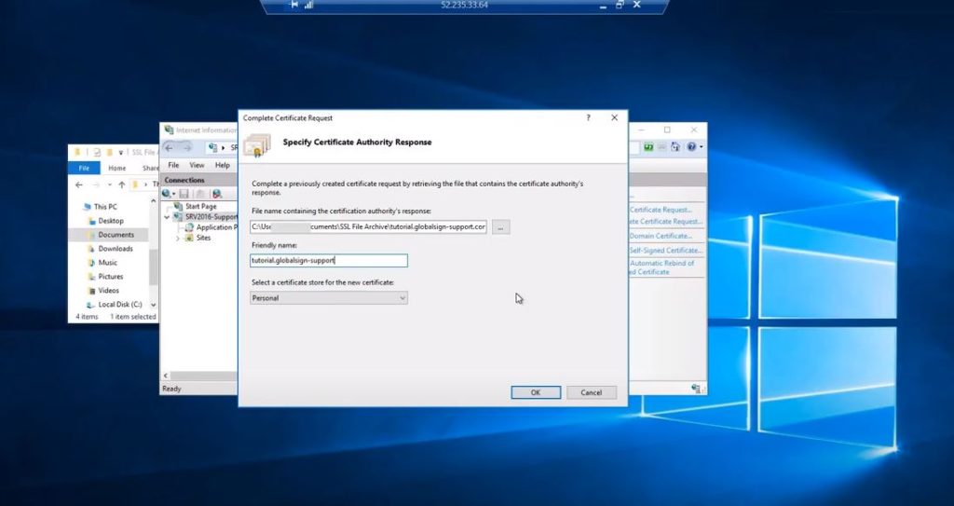Viewport: 954px width, 506px height.
Task: Click File Explorer Forward arrow
Action: (96, 185)
